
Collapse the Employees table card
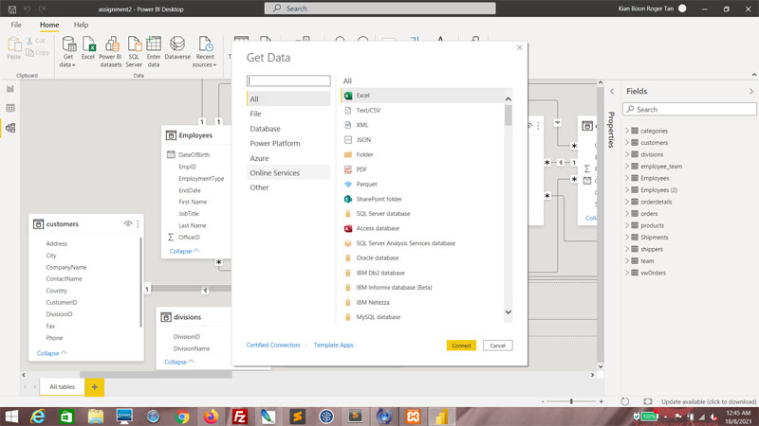184,251
